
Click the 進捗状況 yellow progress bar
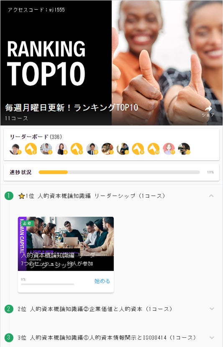point(119,172)
